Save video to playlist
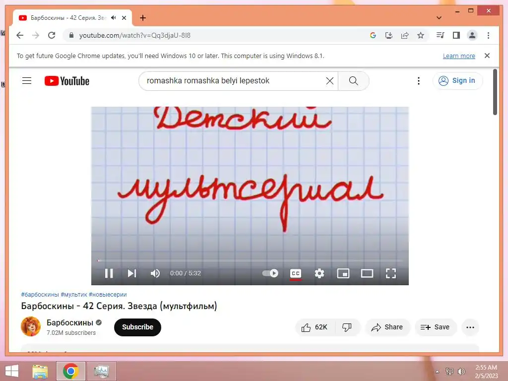This screenshot has height=381, width=508. [x=436, y=327]
